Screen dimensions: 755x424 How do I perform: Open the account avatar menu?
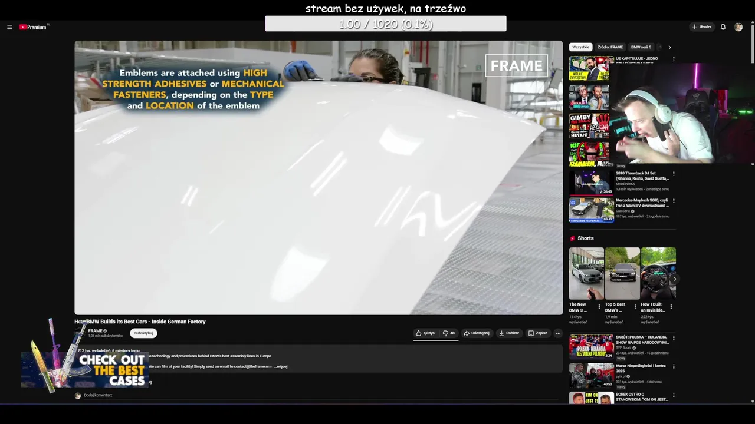coord(738,27)
